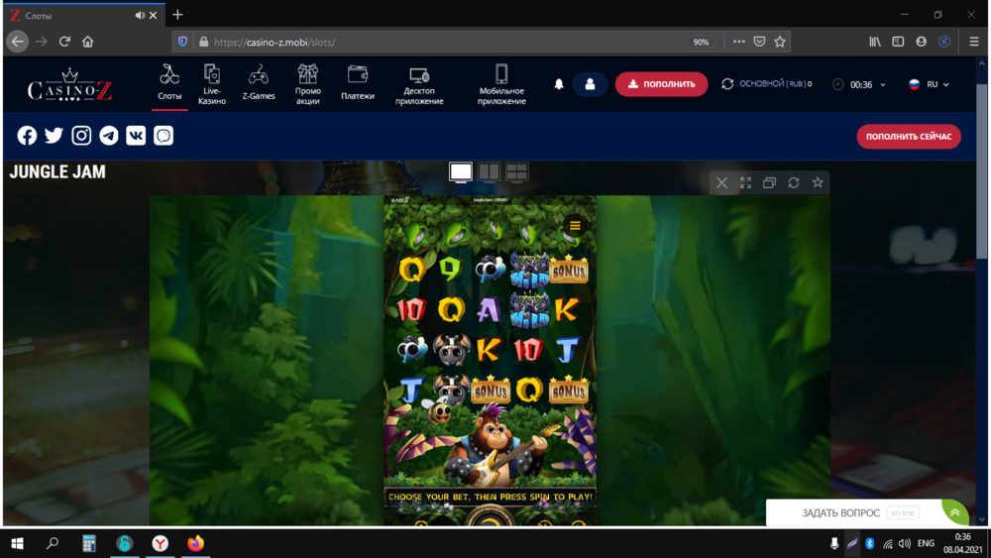Open the VK social link

click(x=136, y=135)
